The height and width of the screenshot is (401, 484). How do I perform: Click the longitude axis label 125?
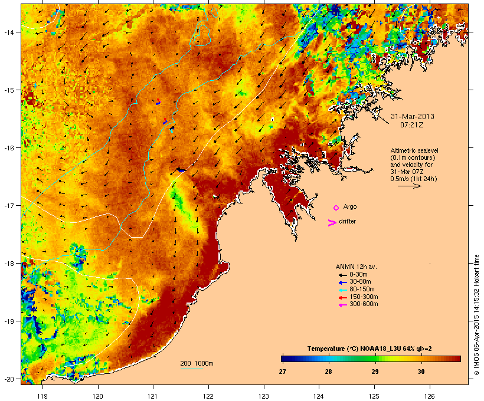tap(374, 396)
